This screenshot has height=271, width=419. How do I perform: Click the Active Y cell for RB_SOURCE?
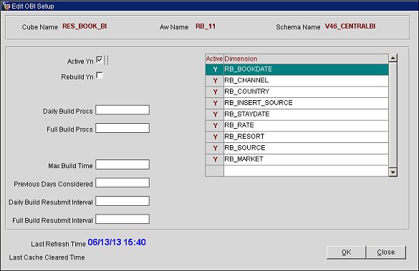215,148
